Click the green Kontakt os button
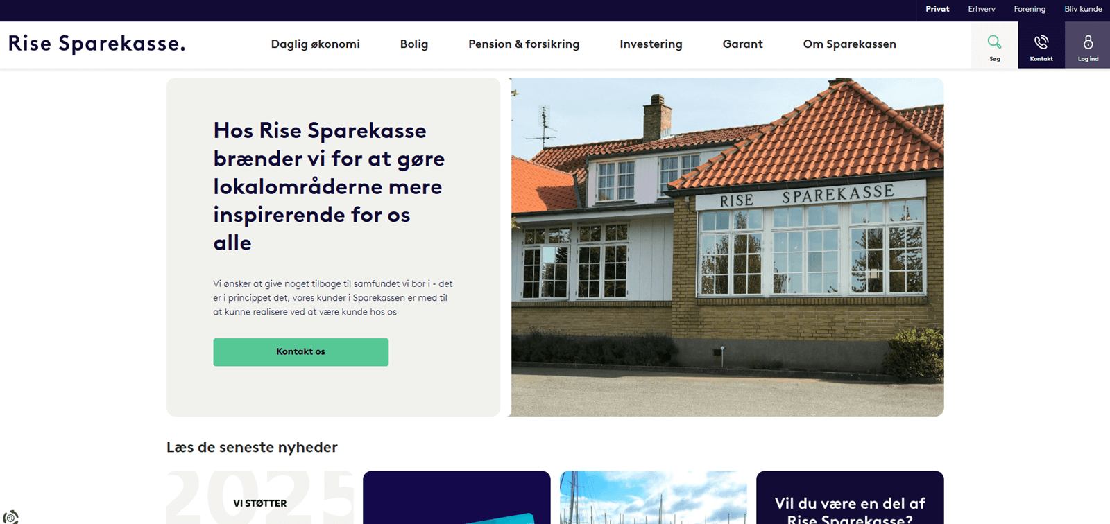 300,352
